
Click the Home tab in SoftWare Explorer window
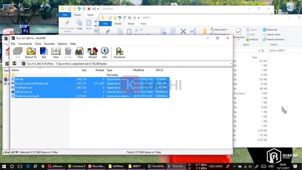click(x=77, y=15)
